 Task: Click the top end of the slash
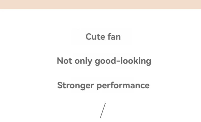click(105, 103)
